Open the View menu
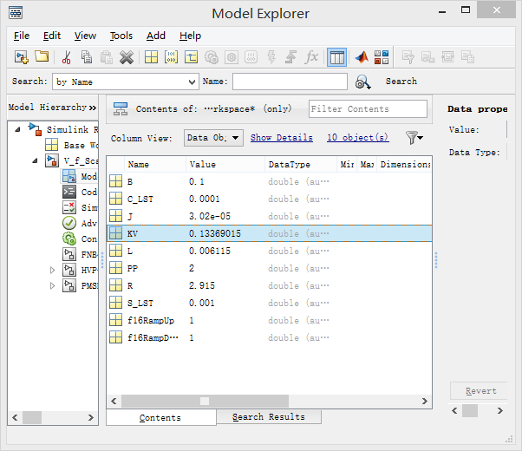 (85, 36)
